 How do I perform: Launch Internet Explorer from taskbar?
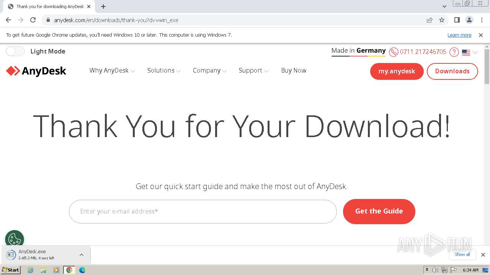click(x=31, y=270)
